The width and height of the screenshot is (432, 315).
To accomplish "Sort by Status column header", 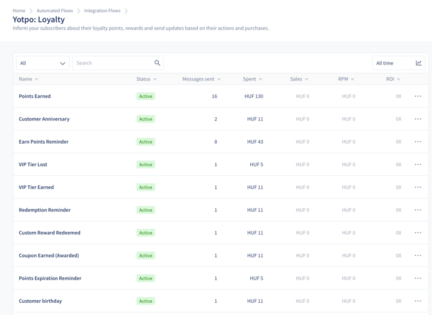I will [146, 79].
